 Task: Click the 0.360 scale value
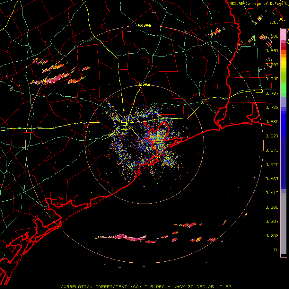pyautogui.click(x=272, y=207)
